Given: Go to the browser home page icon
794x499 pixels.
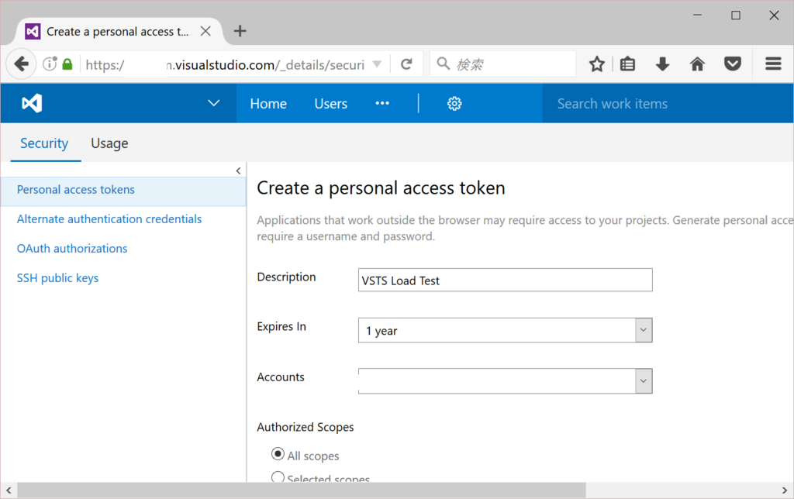Looking at the screenshot, I should [697, 64].
